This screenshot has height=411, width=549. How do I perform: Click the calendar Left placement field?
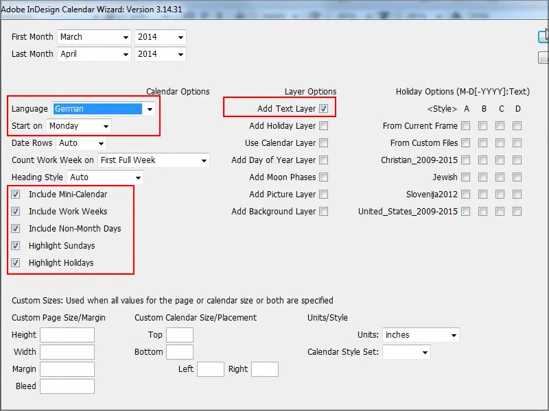(211, 369)
